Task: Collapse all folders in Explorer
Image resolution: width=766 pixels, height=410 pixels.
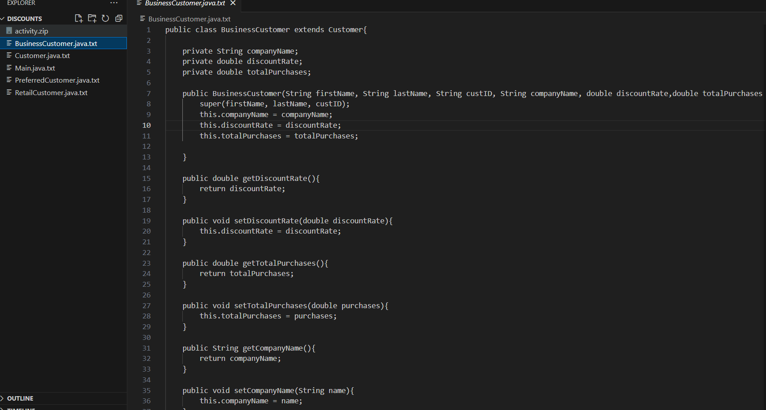Action: point(119,18)
